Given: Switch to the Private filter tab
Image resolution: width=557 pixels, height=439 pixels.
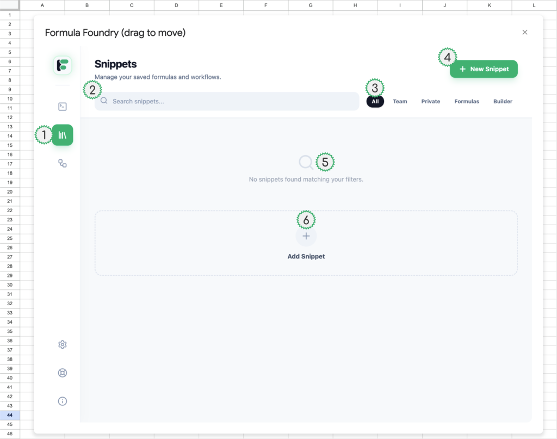Looking at the screenshot, I should [430, 101].
